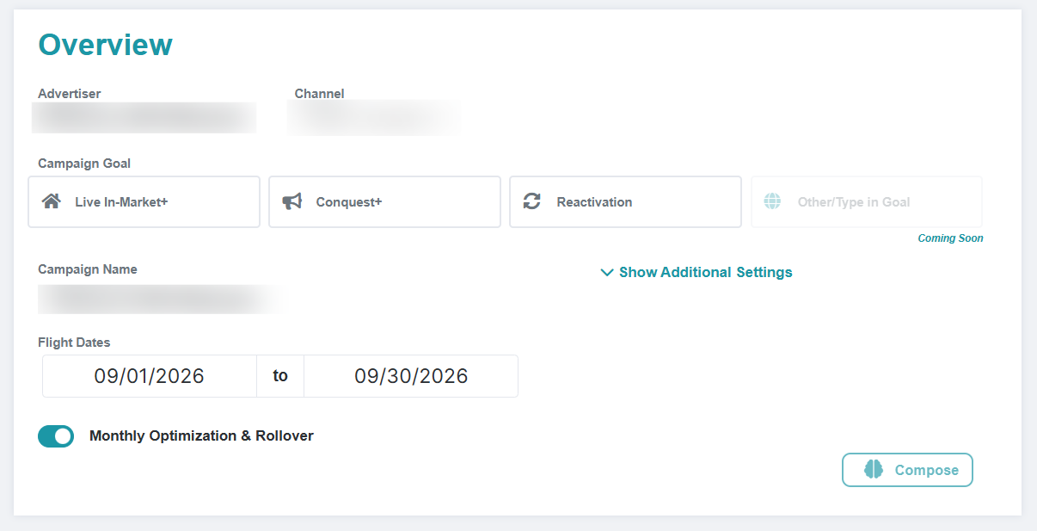
Task: Click the Compose button
Action: pyautogui.click(x=907, y=470)
